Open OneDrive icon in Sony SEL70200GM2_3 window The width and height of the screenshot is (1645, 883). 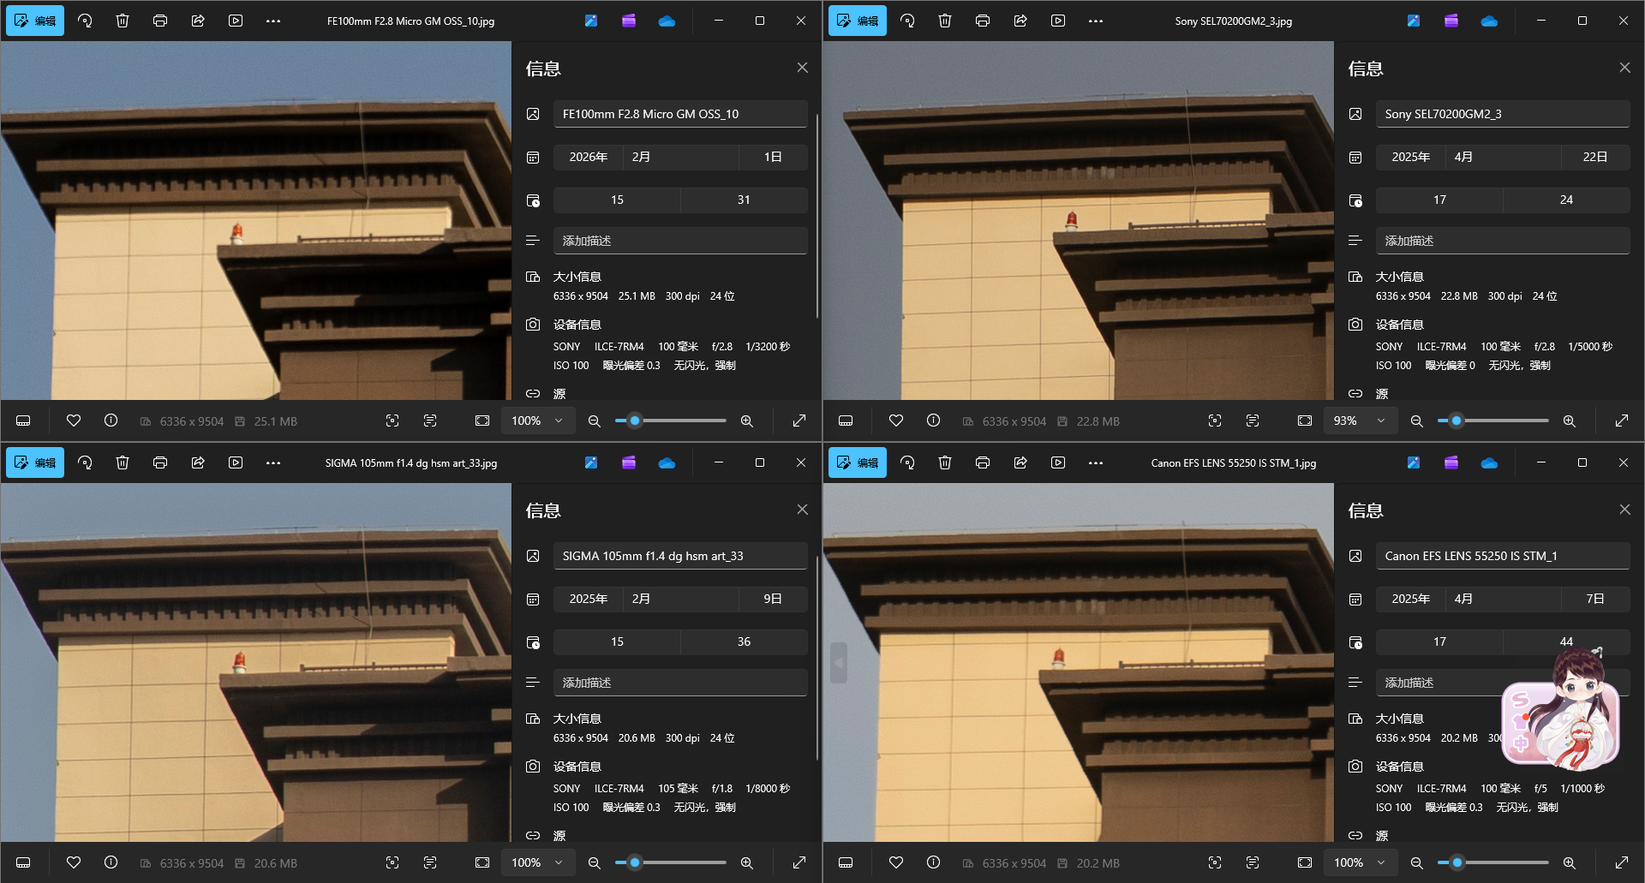(x=1489, y=21)
